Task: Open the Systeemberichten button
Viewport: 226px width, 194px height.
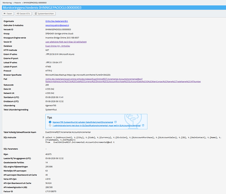Action: 44,14
